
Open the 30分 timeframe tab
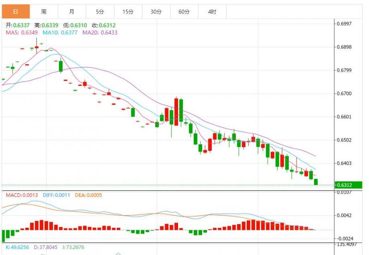156,11
